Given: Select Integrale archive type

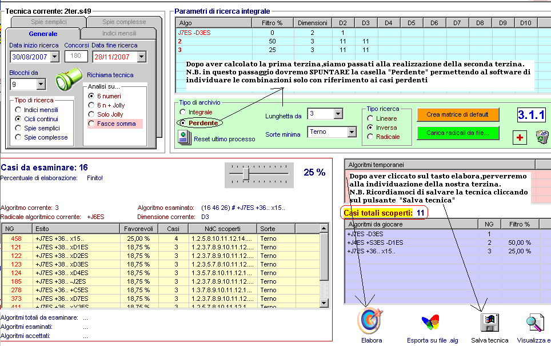Looking at the screenshot, I should coord(183,112).
